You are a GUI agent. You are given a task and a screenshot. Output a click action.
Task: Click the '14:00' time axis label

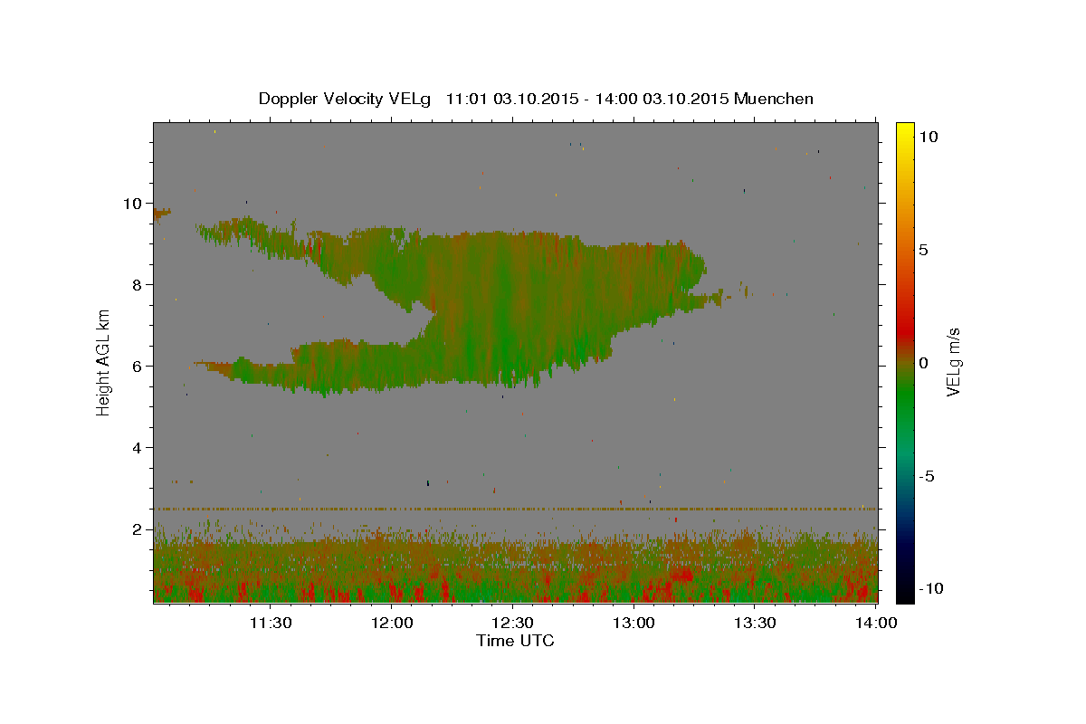tap(876, 623)
